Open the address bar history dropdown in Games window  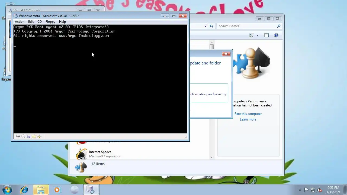click(205, 26)
